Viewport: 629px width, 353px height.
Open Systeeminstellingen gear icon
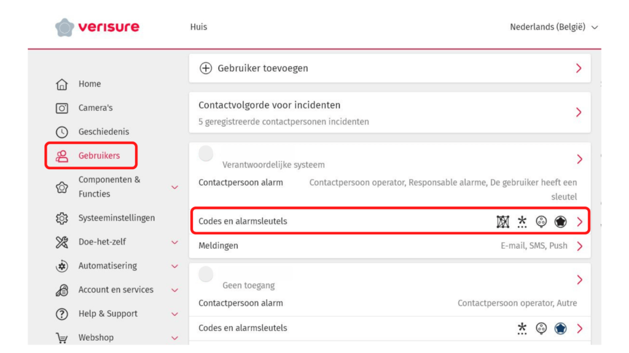pyautogui.click(x=62, y=218)
